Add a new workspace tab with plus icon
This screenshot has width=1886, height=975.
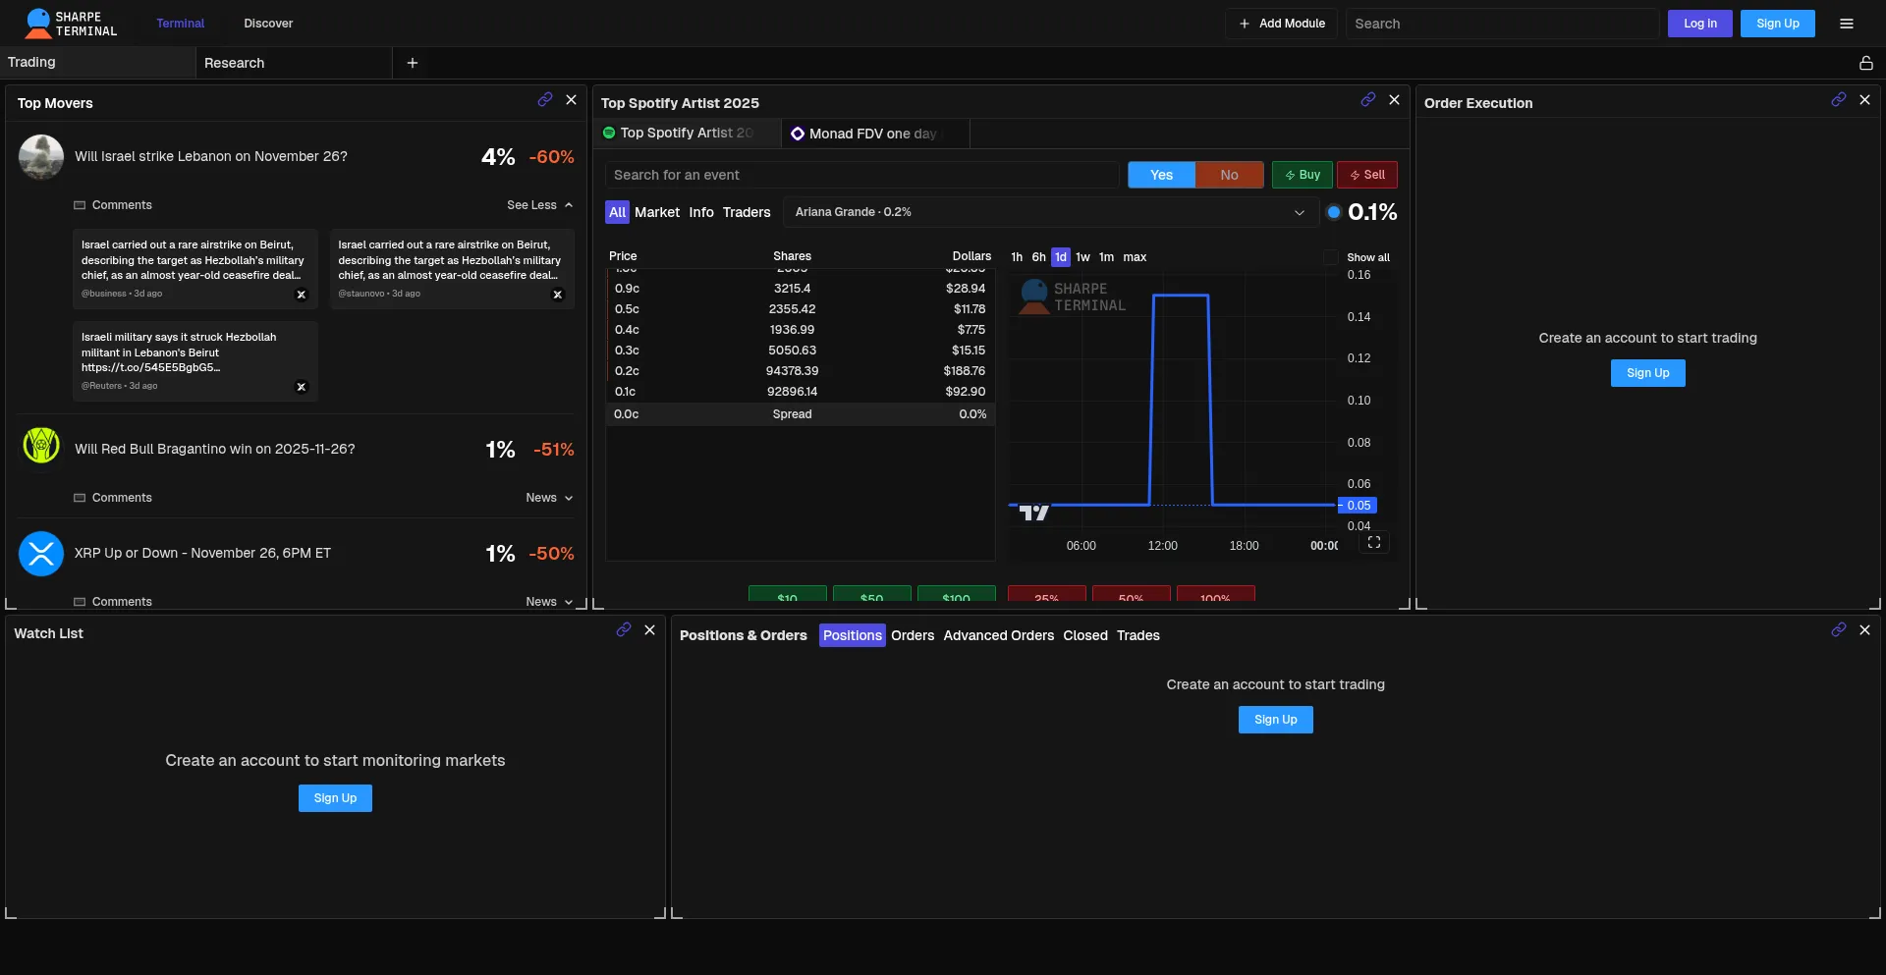tap(413, 63)
